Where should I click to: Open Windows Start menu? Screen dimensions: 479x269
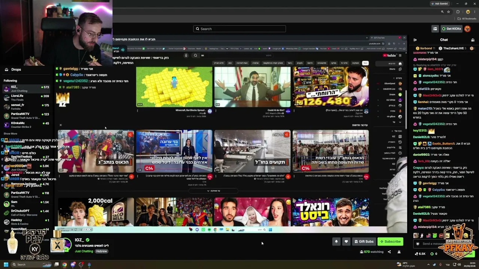(x=6, y=265)
